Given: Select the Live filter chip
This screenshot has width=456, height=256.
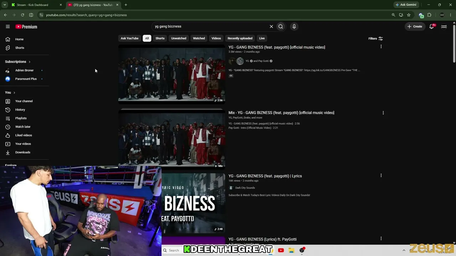Looking at the screenshot, I should [262, 38].
